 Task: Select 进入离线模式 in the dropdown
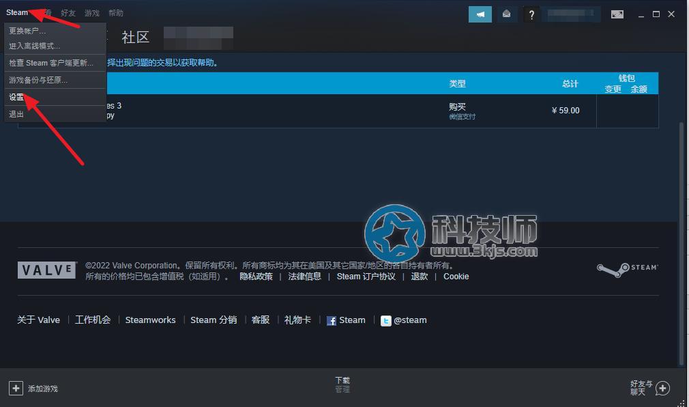click(x=55, y=46)
